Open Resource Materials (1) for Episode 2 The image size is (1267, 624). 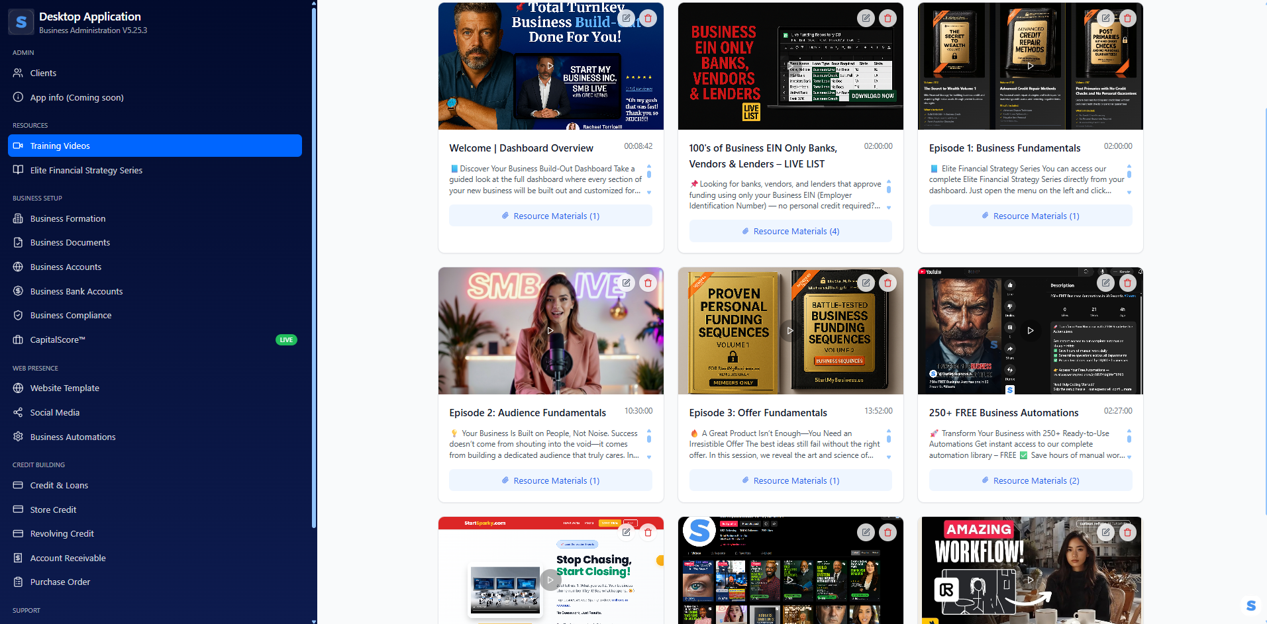point(550,480)
